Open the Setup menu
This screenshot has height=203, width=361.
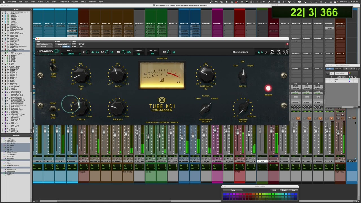pyautogui.click(x=83, y=2)
